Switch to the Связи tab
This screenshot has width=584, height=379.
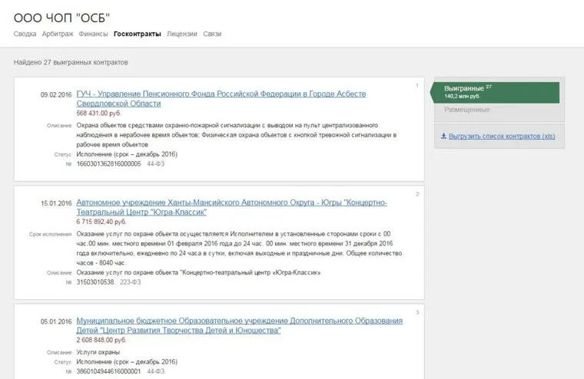(x=212, y=34)
